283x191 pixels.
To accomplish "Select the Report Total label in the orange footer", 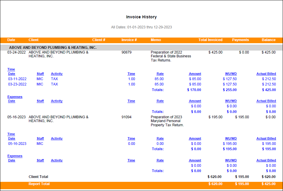I will [39, 184].
